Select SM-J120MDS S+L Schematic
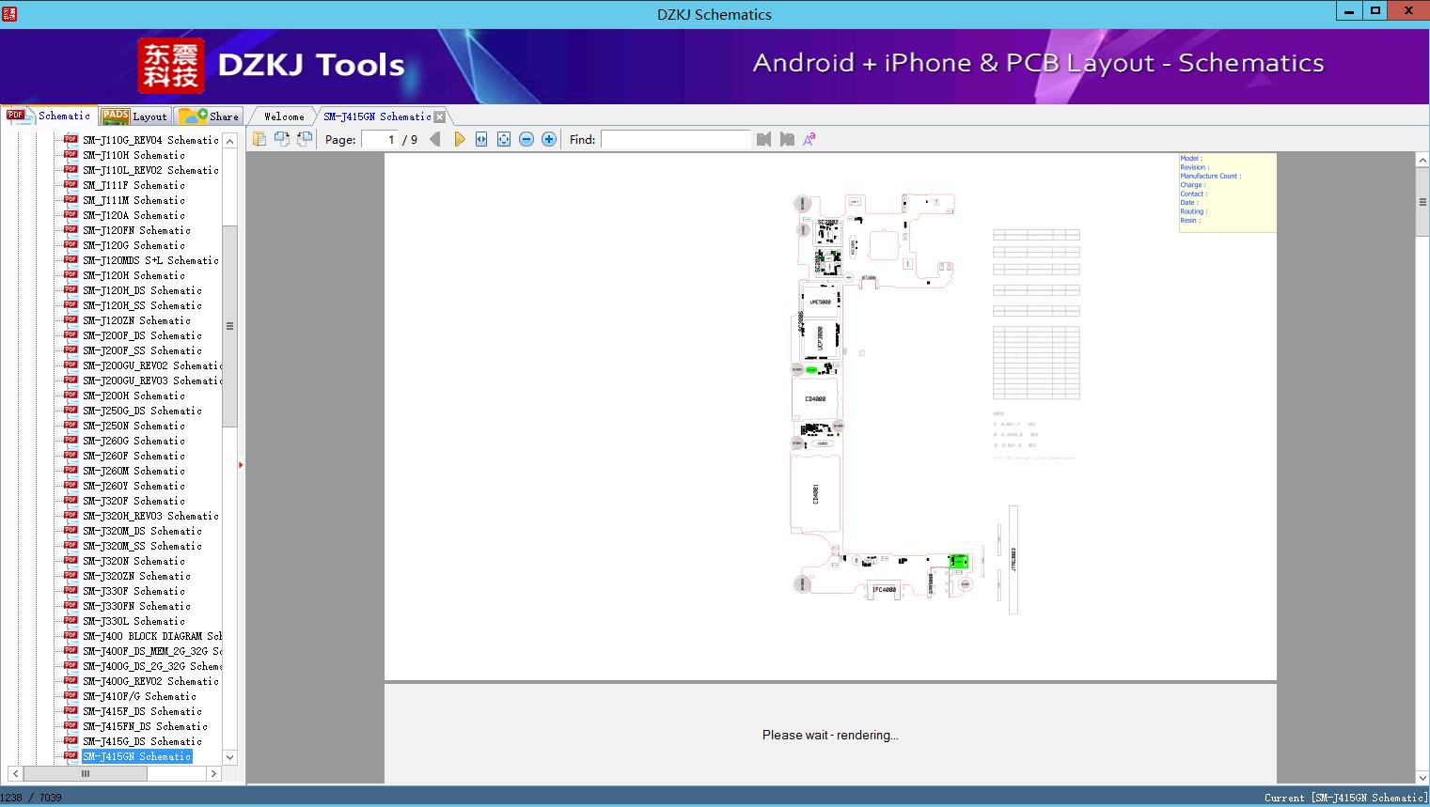 [150, 260]
